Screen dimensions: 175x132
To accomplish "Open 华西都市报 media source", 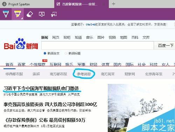I will tap(14, 74).
